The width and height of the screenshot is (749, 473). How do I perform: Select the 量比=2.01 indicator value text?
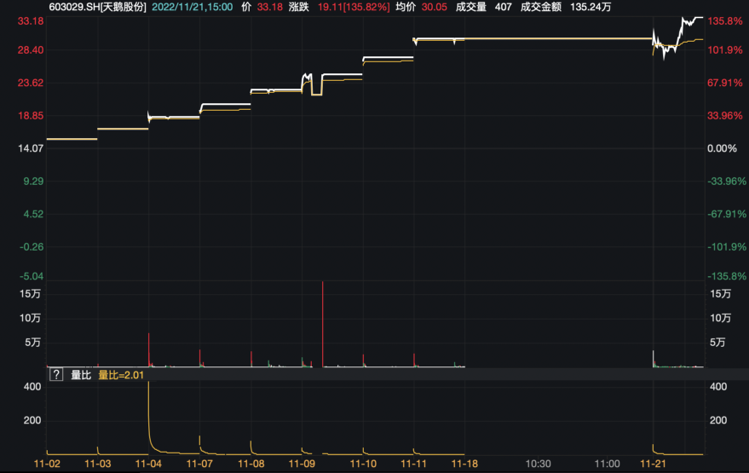tap(123, 374)
